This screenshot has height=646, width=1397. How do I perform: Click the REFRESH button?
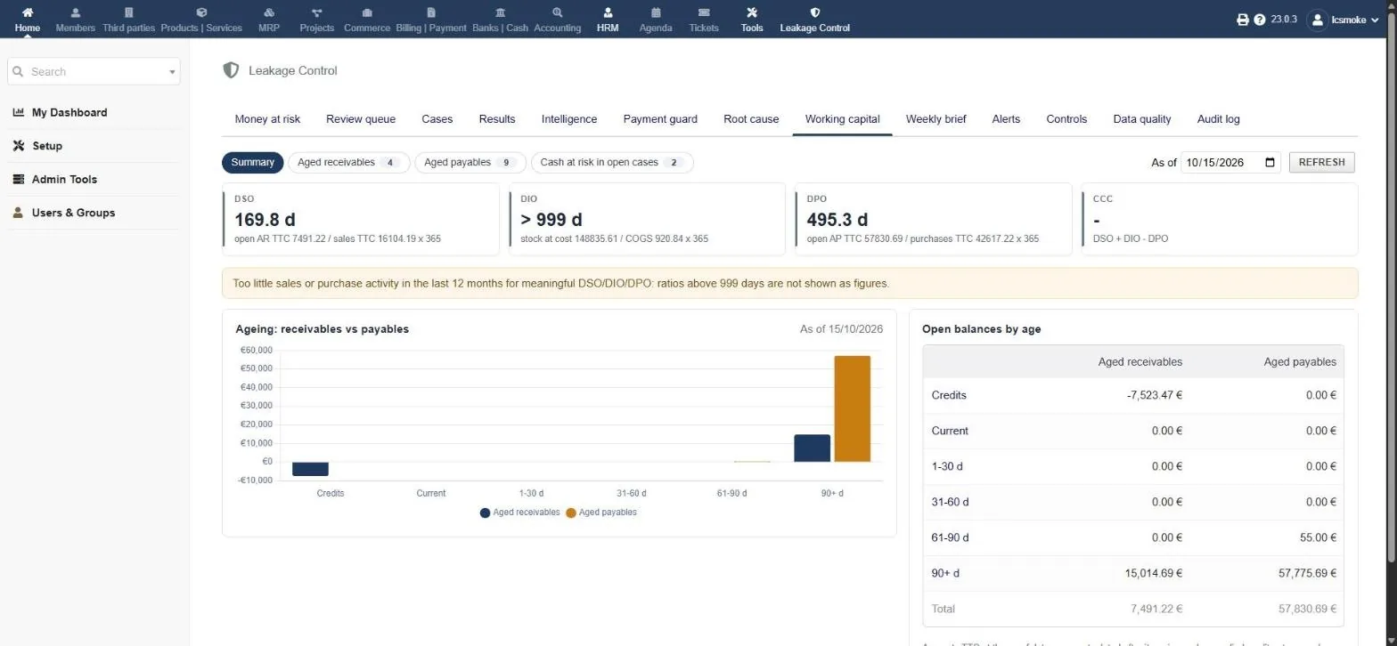[x=1322, y=163]
